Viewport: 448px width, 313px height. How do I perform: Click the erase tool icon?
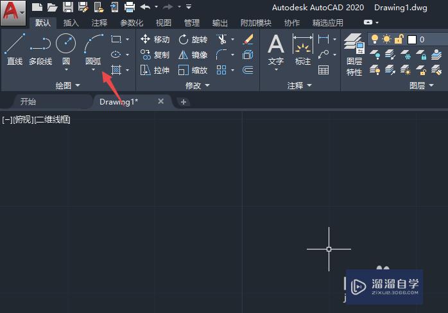click(248, 39)
